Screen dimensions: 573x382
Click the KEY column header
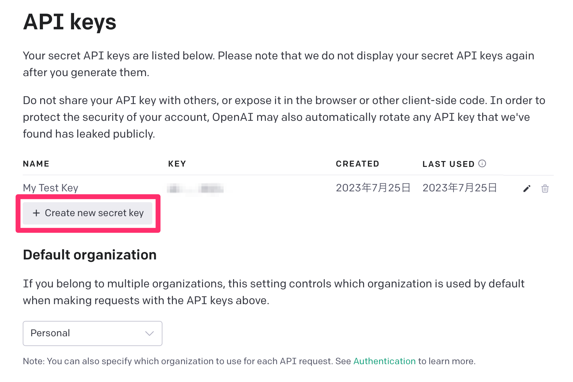(177, 164)
